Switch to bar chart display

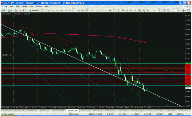point(155,10)
